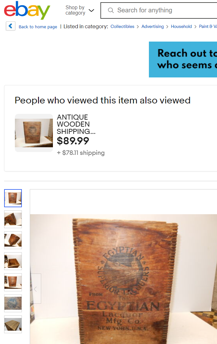Click the back arrow button
Image resolution: width=217 pixels, height=344 pixels.
point(10,26)
